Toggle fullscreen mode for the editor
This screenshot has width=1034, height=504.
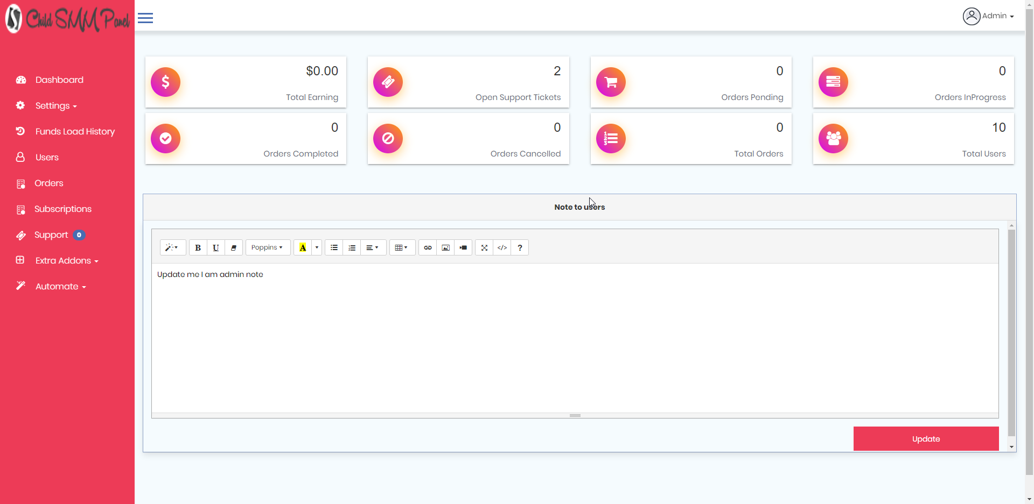pos(484,247)
